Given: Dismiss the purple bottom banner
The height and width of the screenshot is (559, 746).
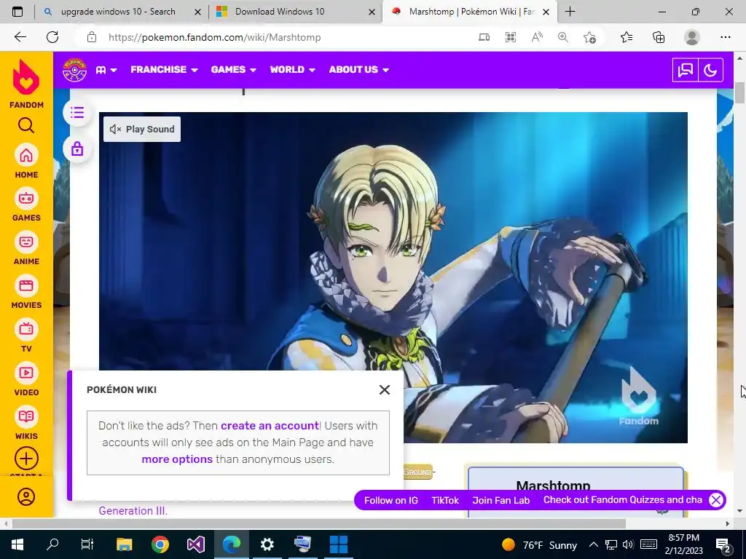Looking at the screenshot, I should pos(716,500).
